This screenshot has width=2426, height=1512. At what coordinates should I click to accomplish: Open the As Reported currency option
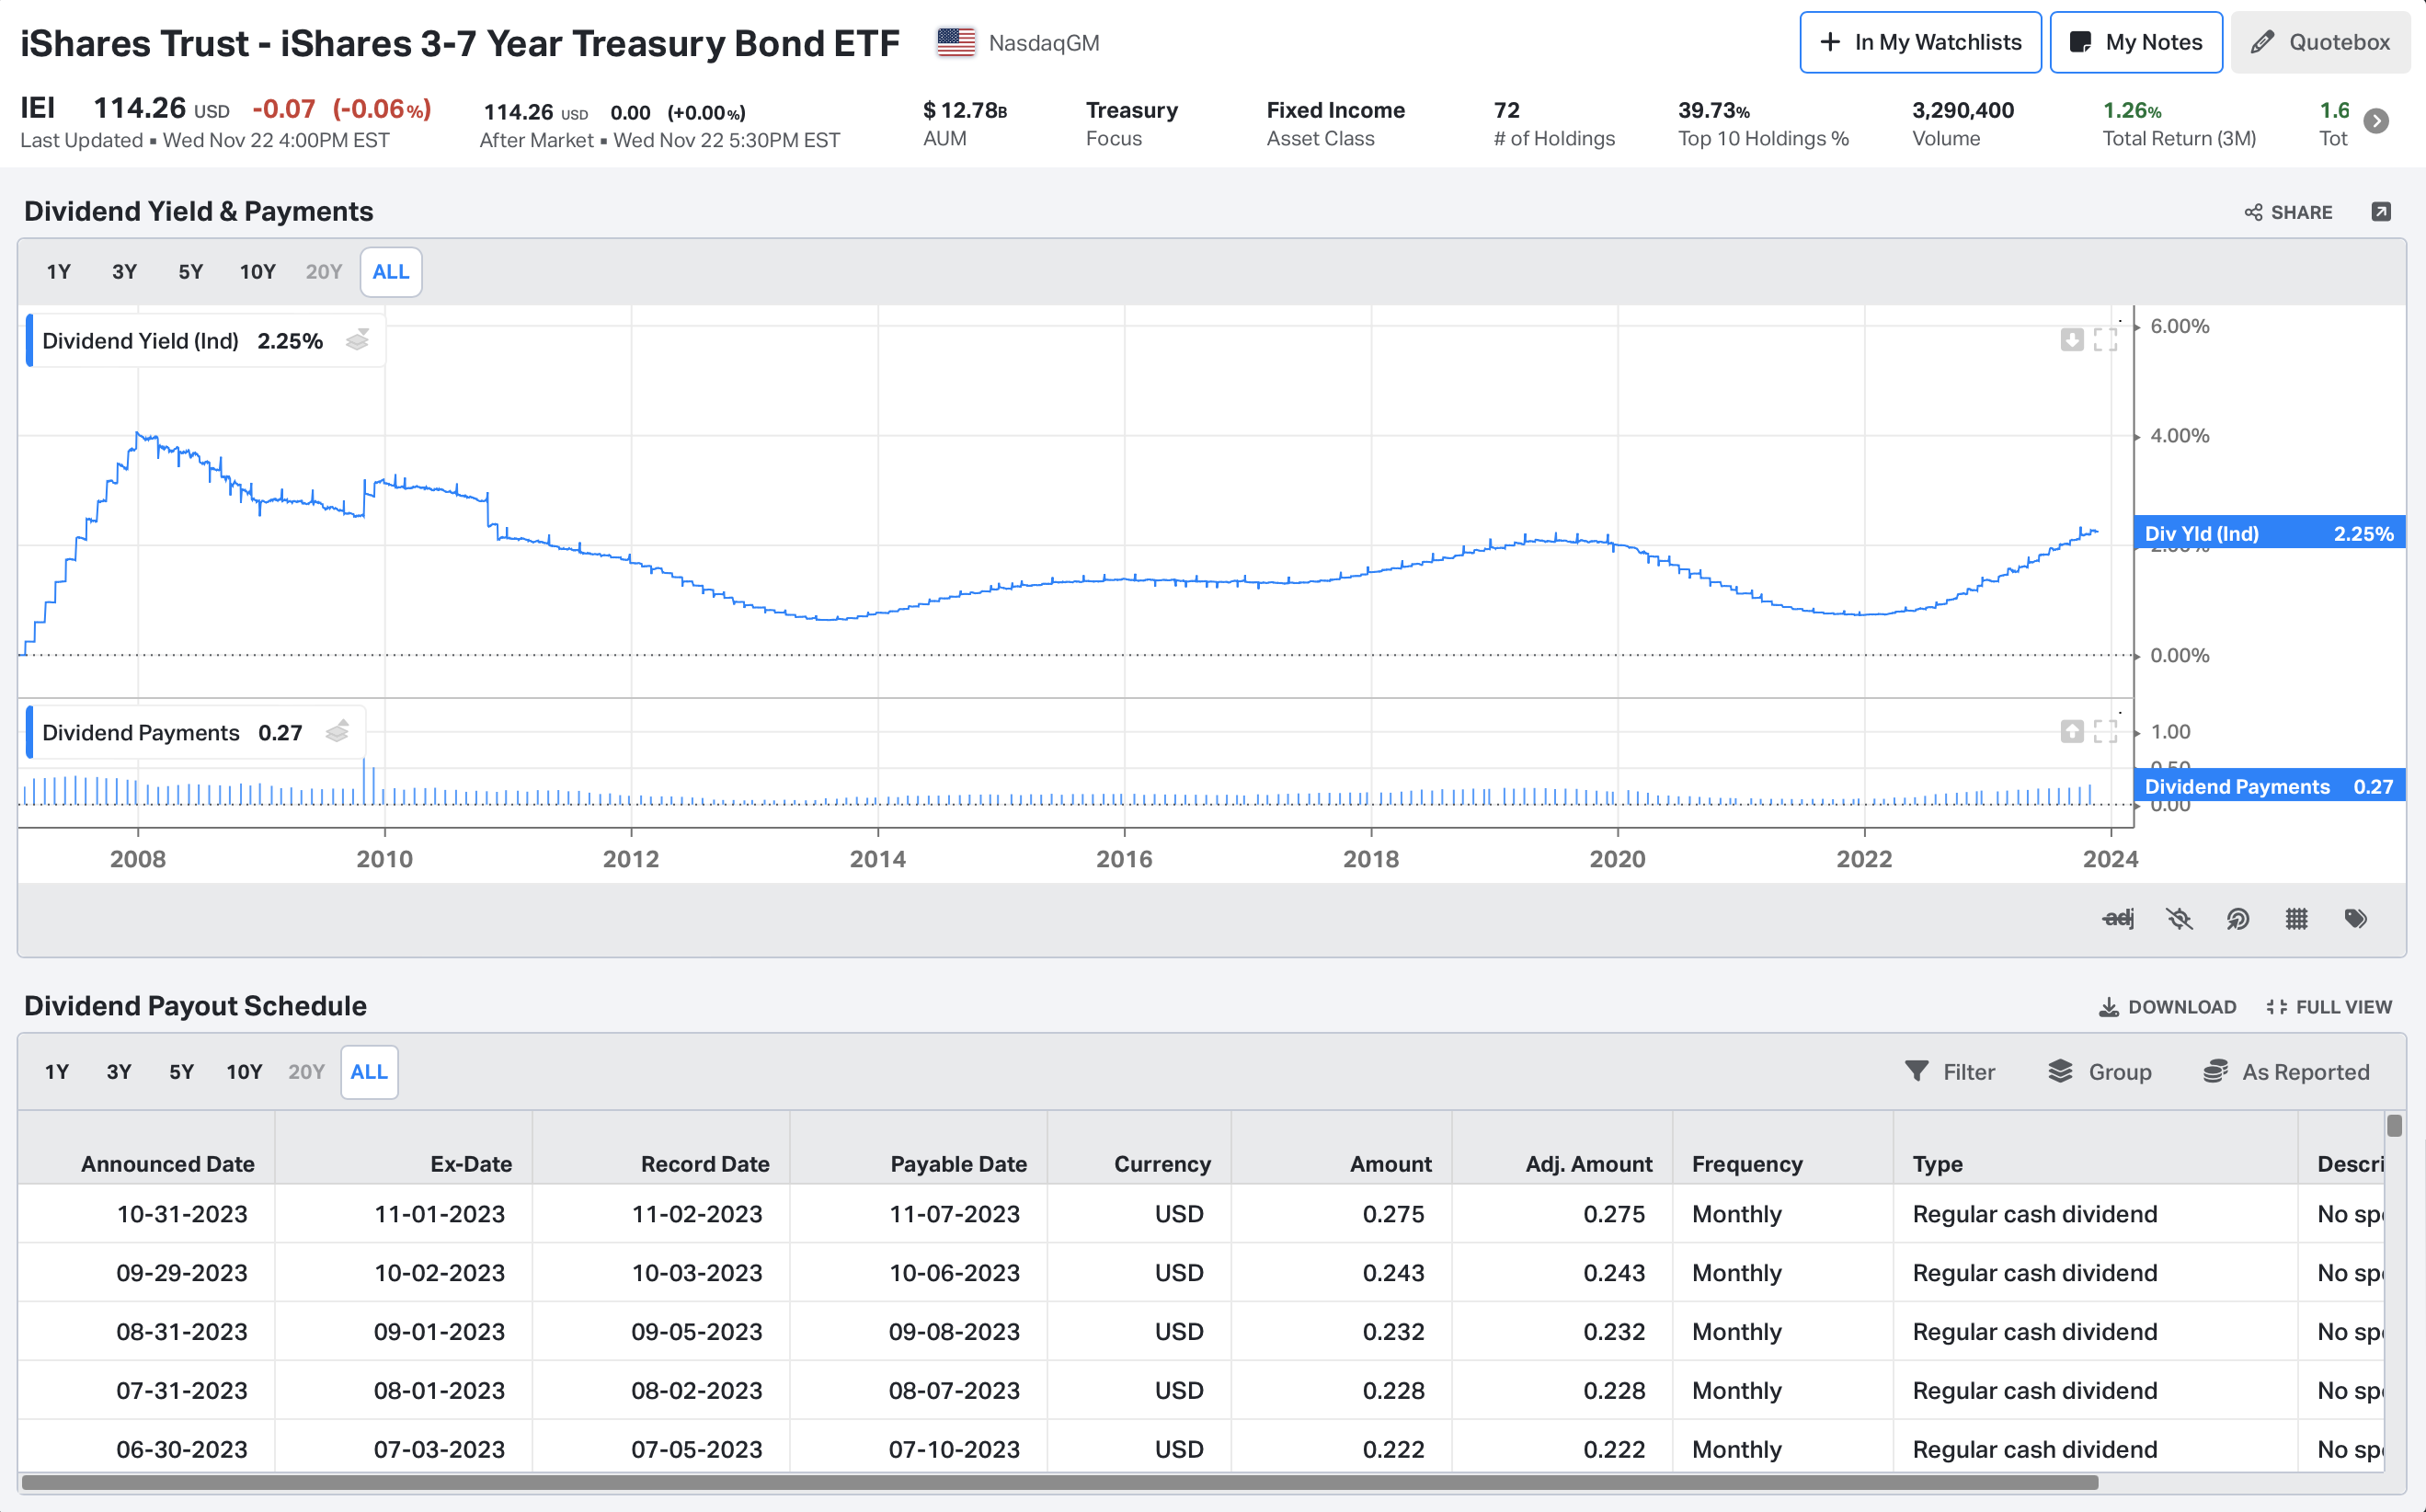(2286, 1072)
